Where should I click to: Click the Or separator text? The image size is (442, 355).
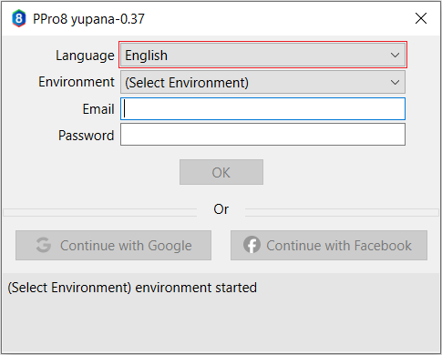tap(221, 209)
